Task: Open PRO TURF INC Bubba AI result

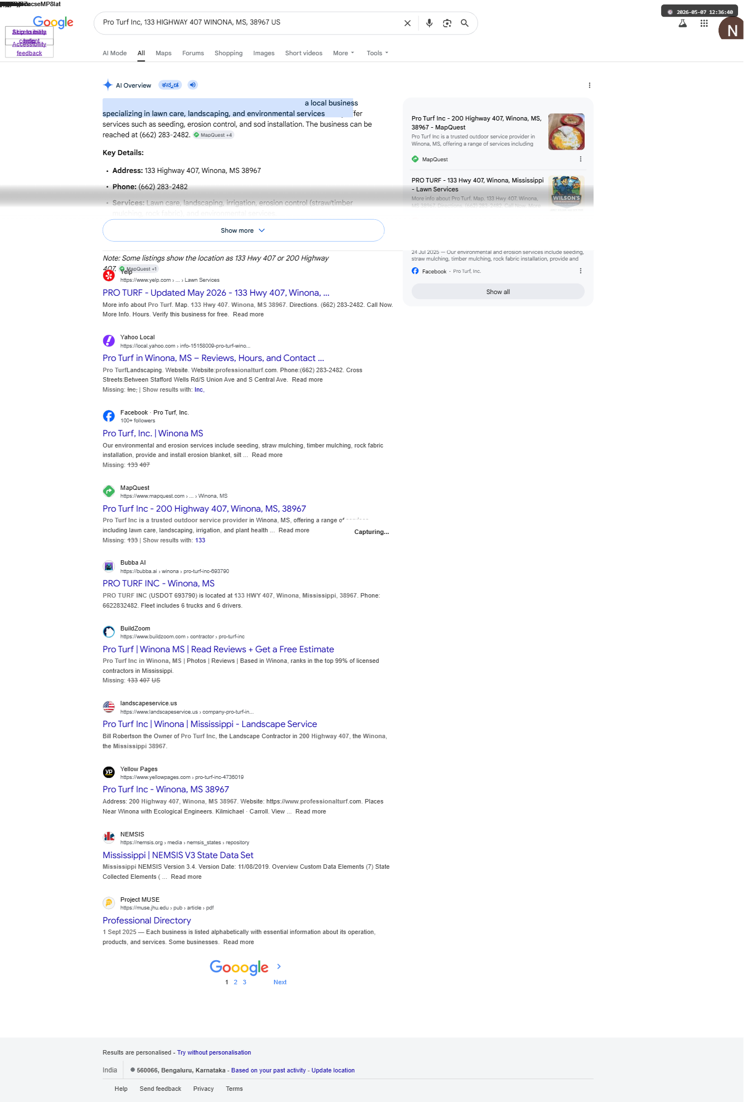Action: pyautogui.click(x=158, y=584)
